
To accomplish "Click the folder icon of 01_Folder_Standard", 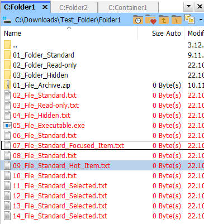I will (x=7, y=55).
